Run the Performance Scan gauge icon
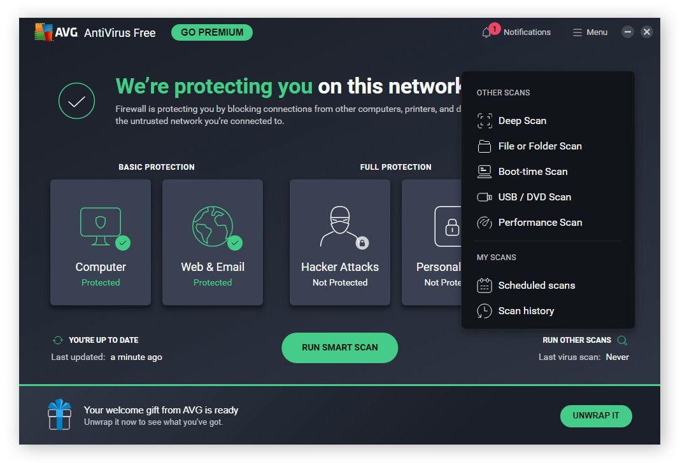Screen dimensions: 680x463 pos(484,222)
